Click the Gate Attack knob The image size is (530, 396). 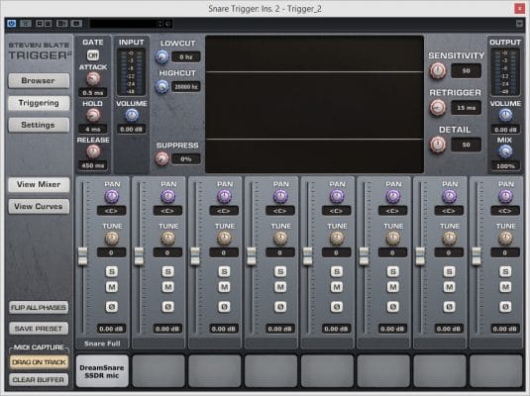coord(93,79)
